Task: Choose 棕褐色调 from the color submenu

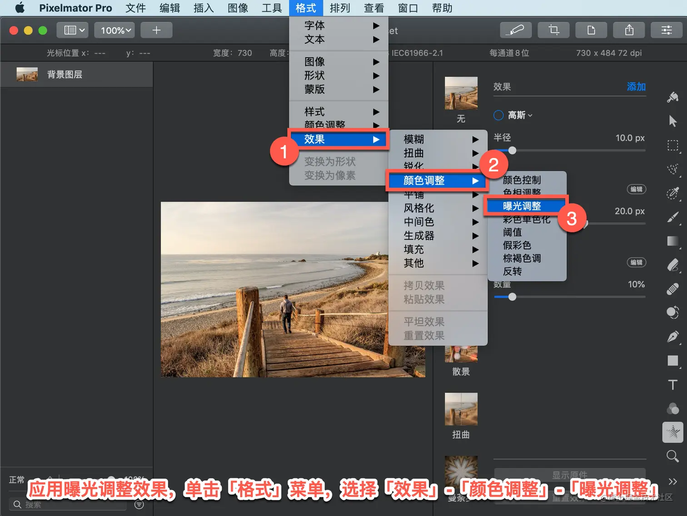Action: pos(527,258)
